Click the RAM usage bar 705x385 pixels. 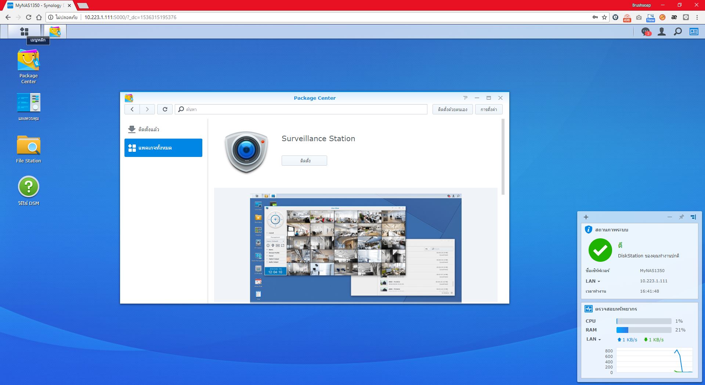pyautogui.click(x=644, y=330)
